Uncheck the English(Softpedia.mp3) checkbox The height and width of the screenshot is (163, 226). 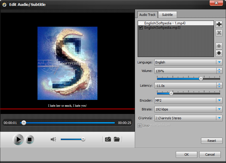(141, 28)
